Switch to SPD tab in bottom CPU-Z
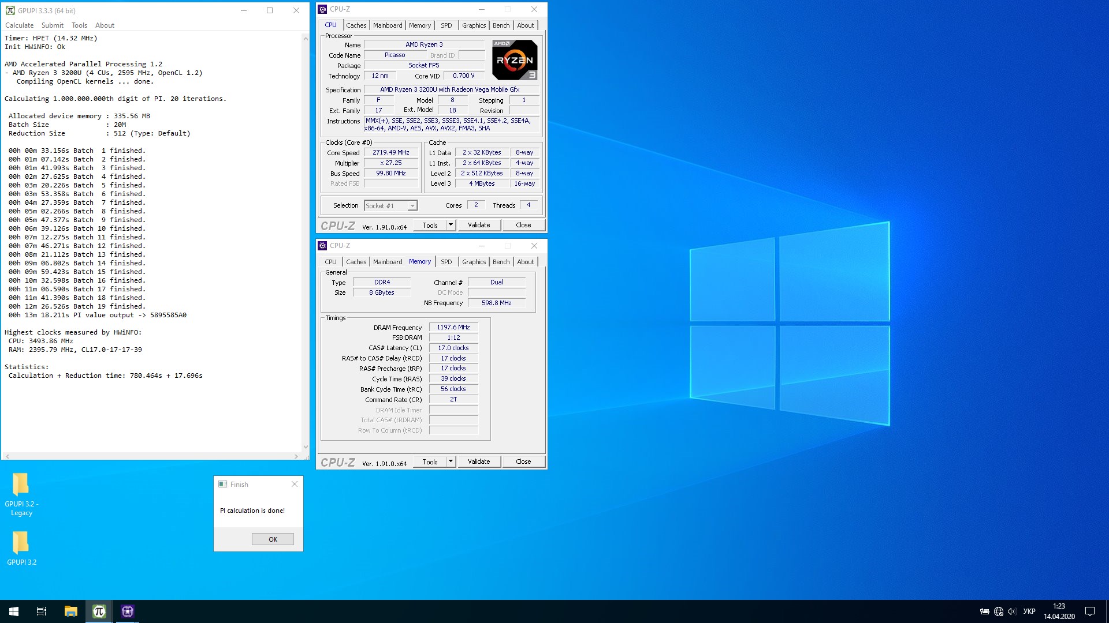 pos(446,262)
